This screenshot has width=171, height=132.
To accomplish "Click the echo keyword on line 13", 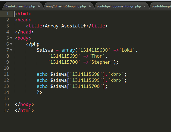I will [x=42, y=86].
